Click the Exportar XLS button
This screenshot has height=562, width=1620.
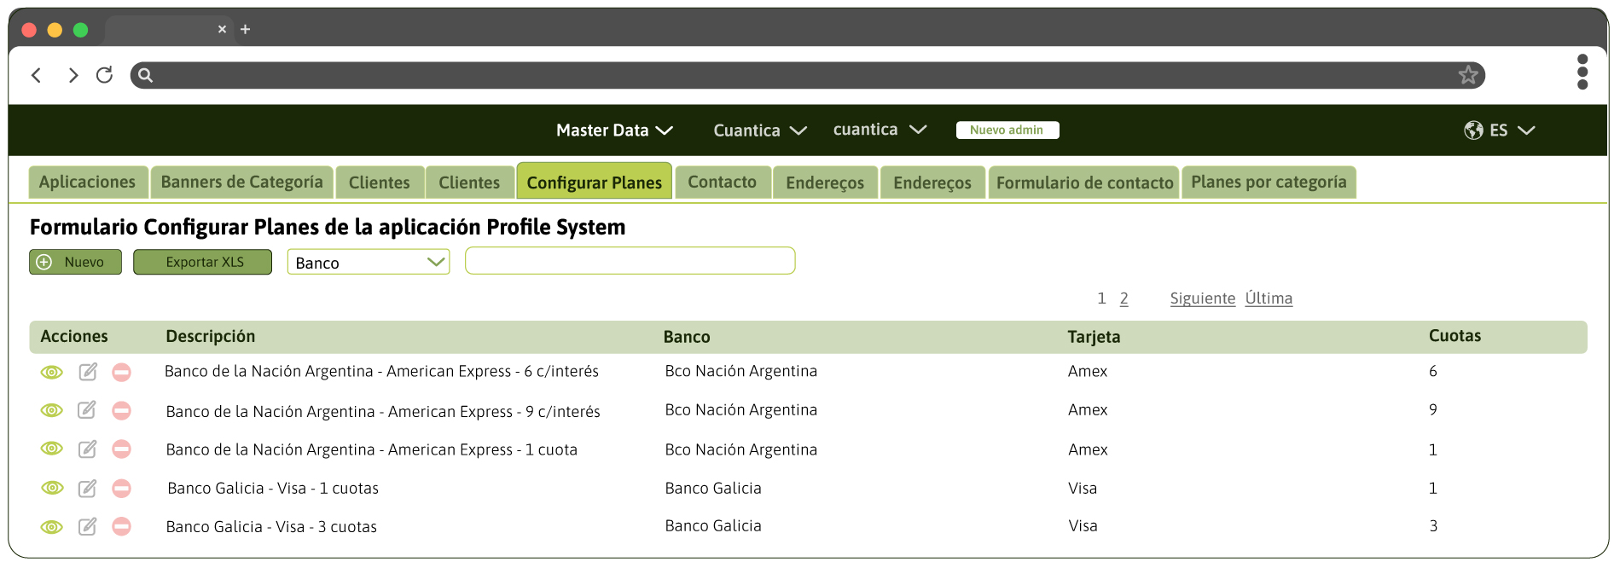point(203,263)
